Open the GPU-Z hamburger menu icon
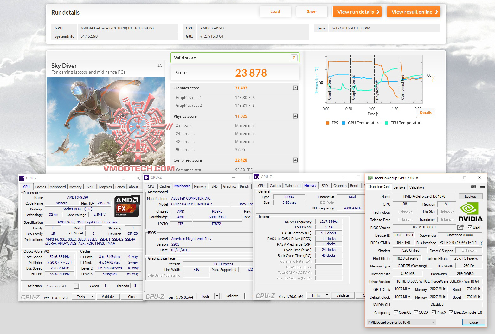 (482, 187)
